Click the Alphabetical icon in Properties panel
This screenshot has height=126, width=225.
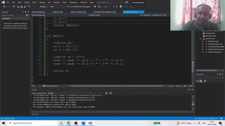[x=201, y=81]
